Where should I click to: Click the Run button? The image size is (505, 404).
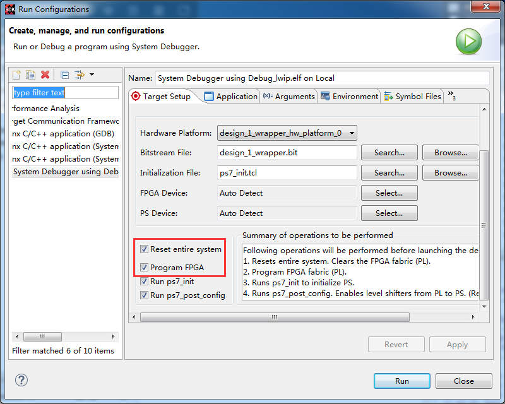coord(402,381)
